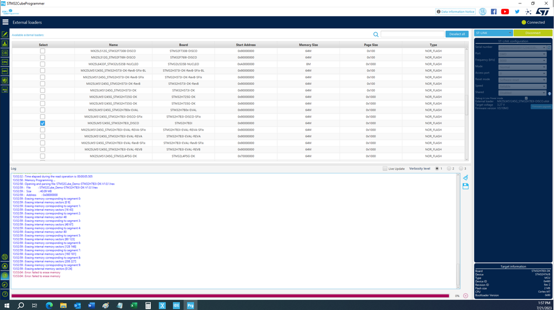Uncheck the MX25LM51245G_STM32H7B3I_DISCO loader checkbox

point(42,123)
